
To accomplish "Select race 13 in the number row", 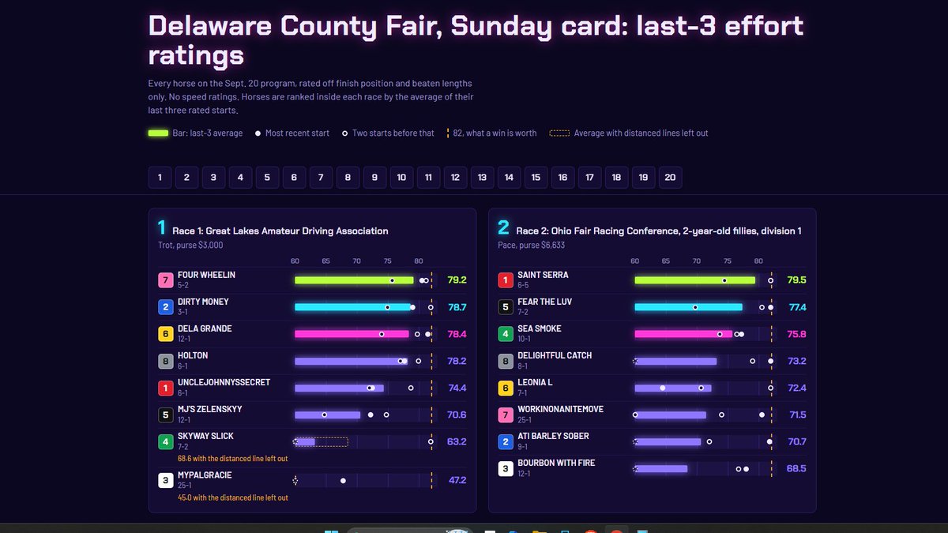I will point(482,178).
